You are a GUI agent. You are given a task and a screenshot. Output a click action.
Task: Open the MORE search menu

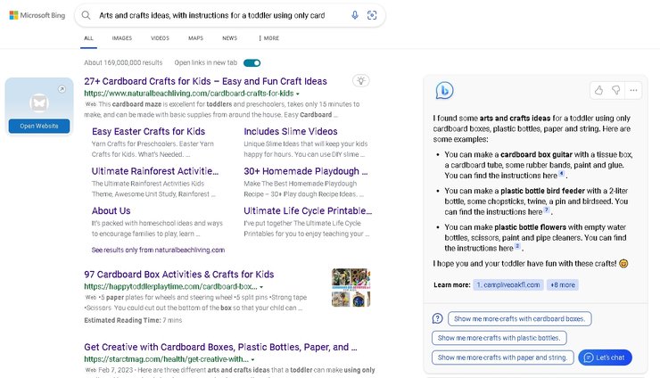click(x=268, y=37)
